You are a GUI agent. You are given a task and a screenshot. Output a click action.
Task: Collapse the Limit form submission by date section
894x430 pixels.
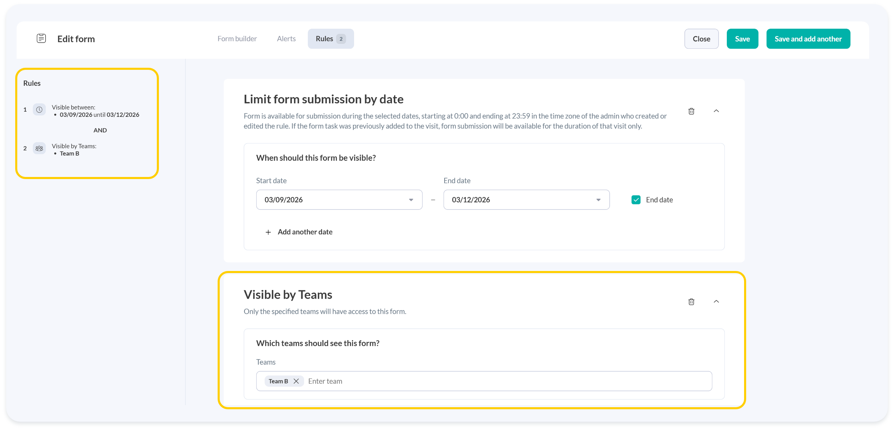716,111
